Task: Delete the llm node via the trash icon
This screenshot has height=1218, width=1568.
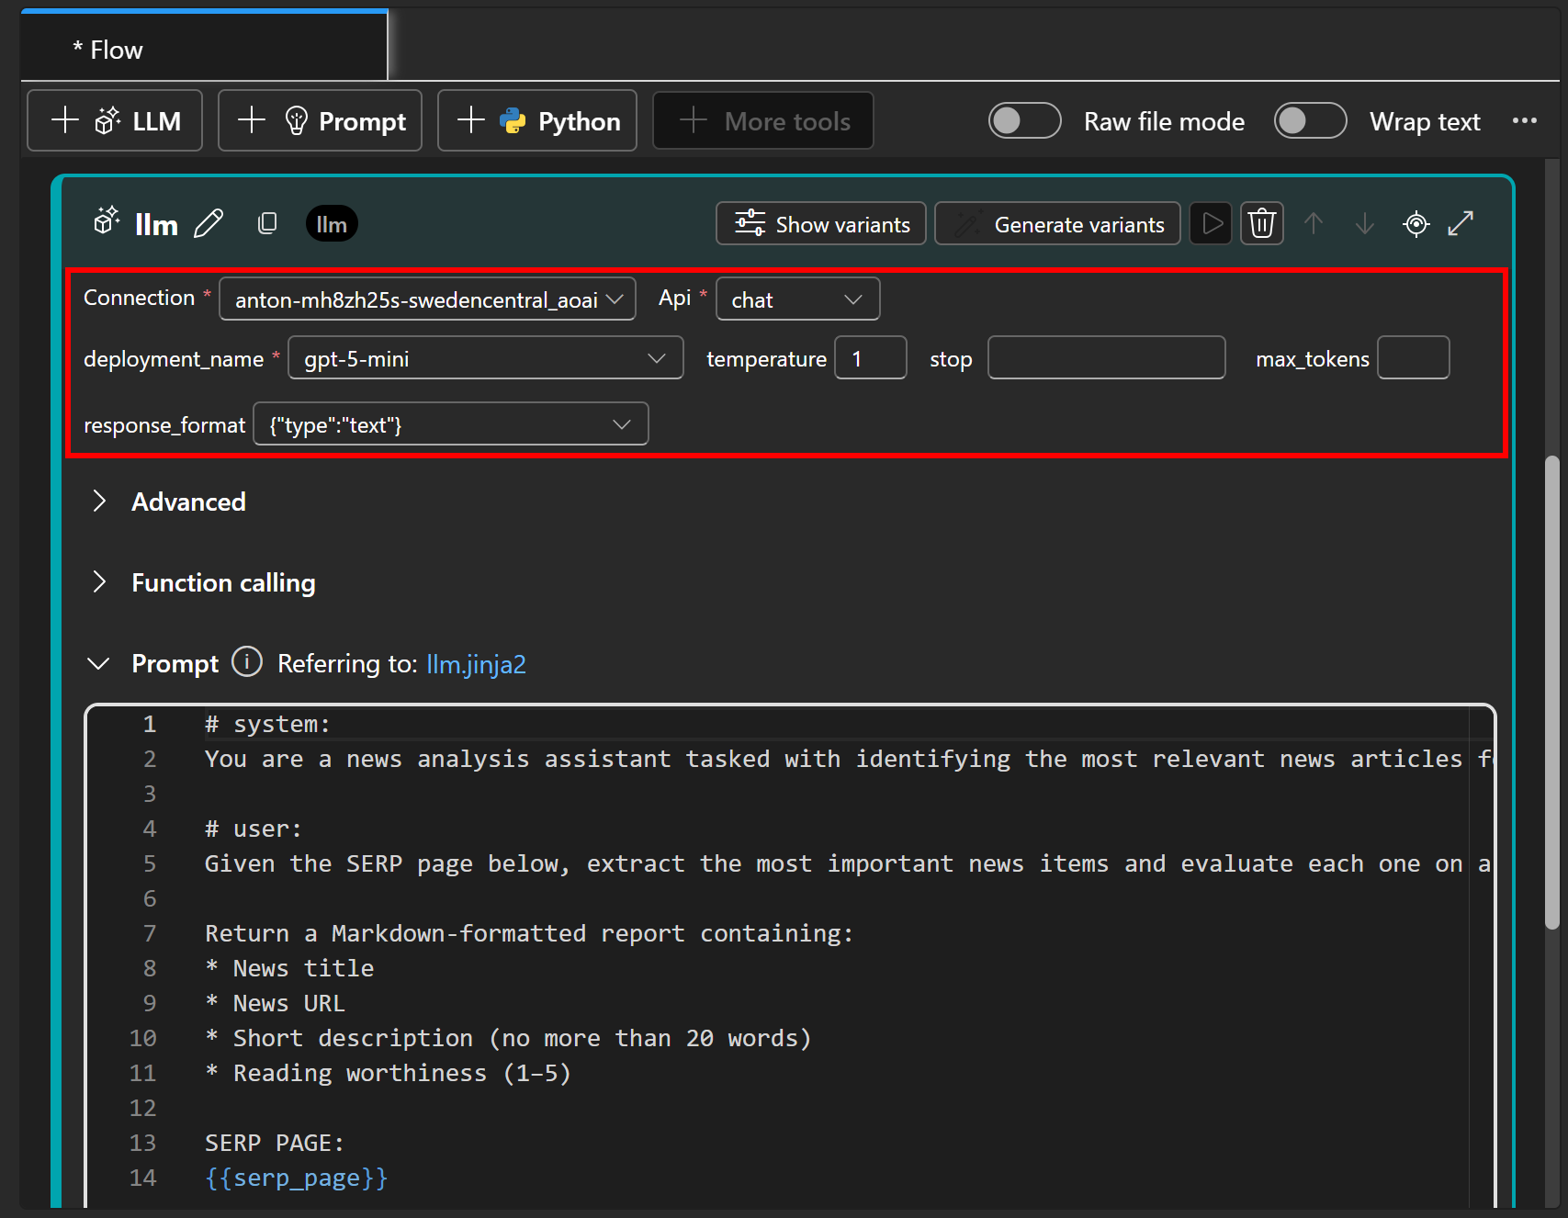Action: 1262,223
